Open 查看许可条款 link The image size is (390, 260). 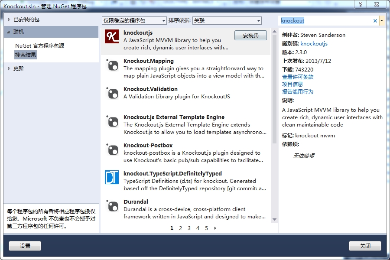[x=297, y=77]
